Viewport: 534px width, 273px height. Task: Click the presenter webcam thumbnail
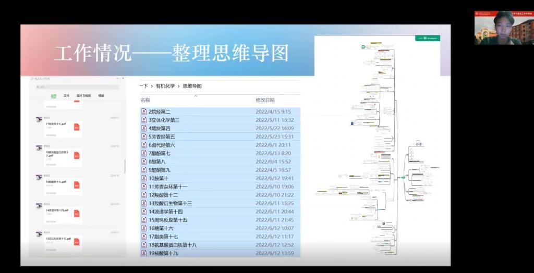(504, 28)
